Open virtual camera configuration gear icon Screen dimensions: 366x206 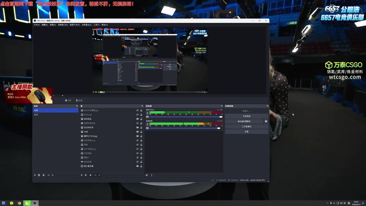[266, 121]
